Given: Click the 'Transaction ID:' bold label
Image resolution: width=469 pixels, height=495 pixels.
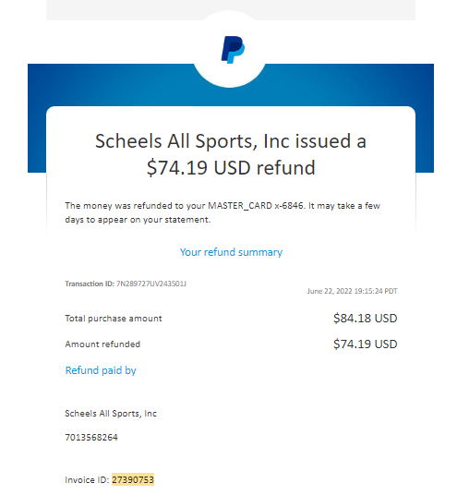Looking at the screenshot, I should pos(90,284).
